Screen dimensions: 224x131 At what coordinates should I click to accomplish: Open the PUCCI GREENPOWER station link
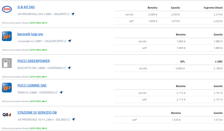point(34,61)
